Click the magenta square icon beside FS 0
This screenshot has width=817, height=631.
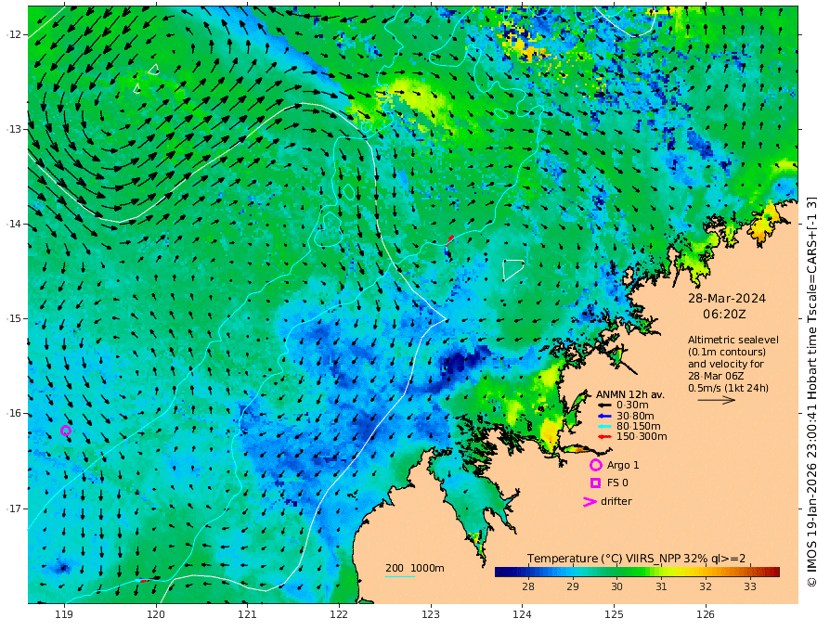tap(595, 483)
